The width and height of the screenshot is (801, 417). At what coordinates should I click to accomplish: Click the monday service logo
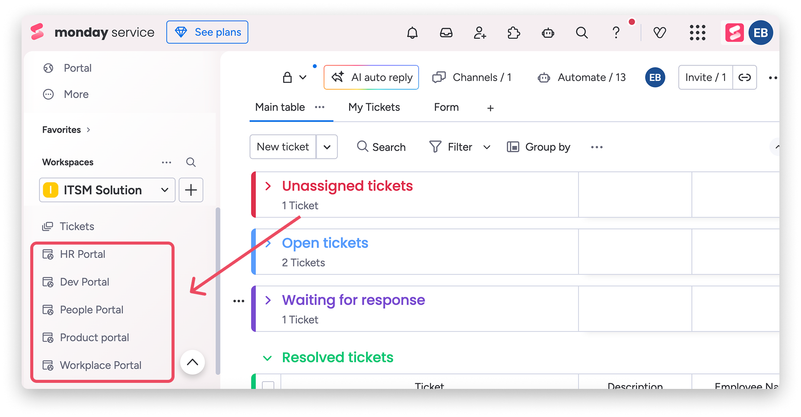click(x=92, y=32)
